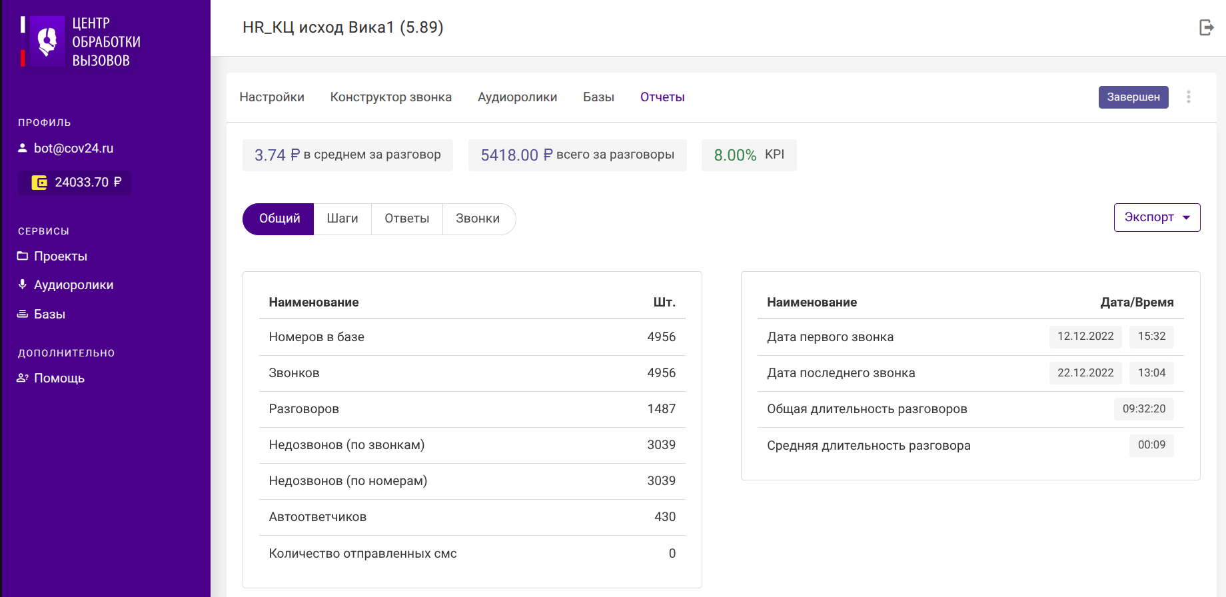Click the last call date 22.12.2022
This screenshot has height=597, width=1226.
click(1085, 373)
